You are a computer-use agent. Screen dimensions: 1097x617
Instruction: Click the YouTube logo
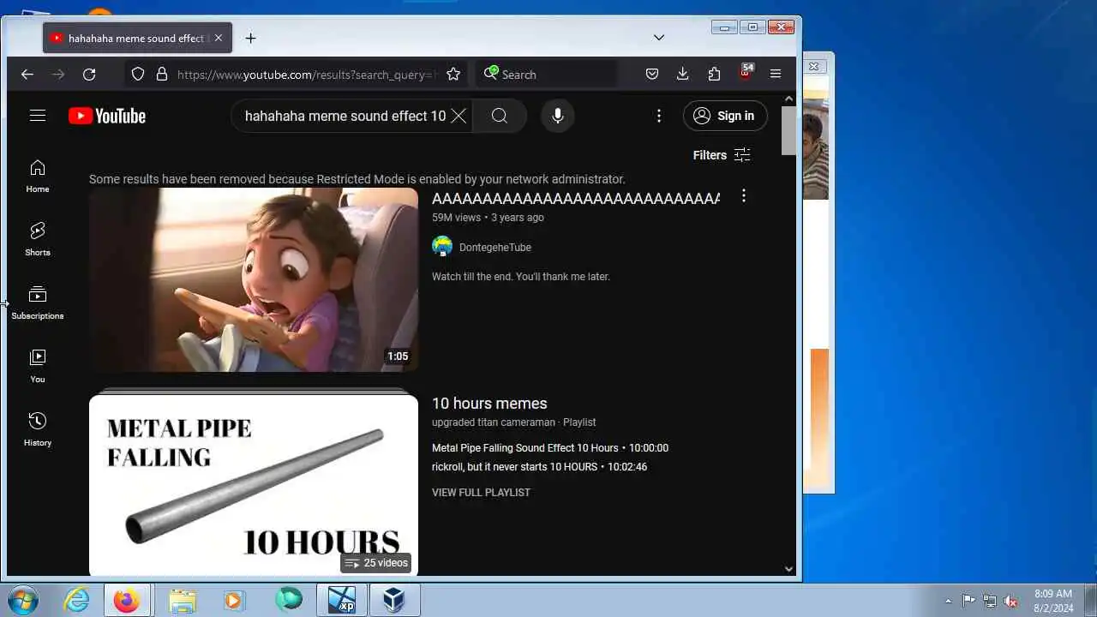(107, 116)
